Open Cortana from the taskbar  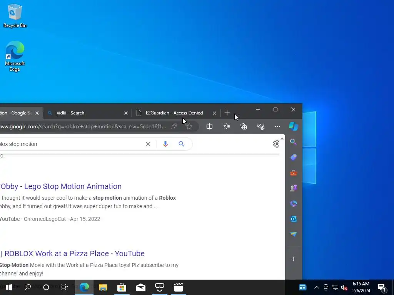point(46,287)
